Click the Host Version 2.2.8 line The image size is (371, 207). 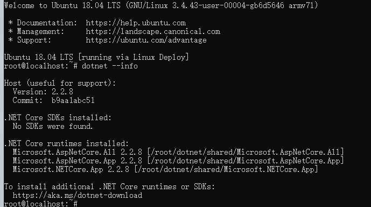point(43,92)
